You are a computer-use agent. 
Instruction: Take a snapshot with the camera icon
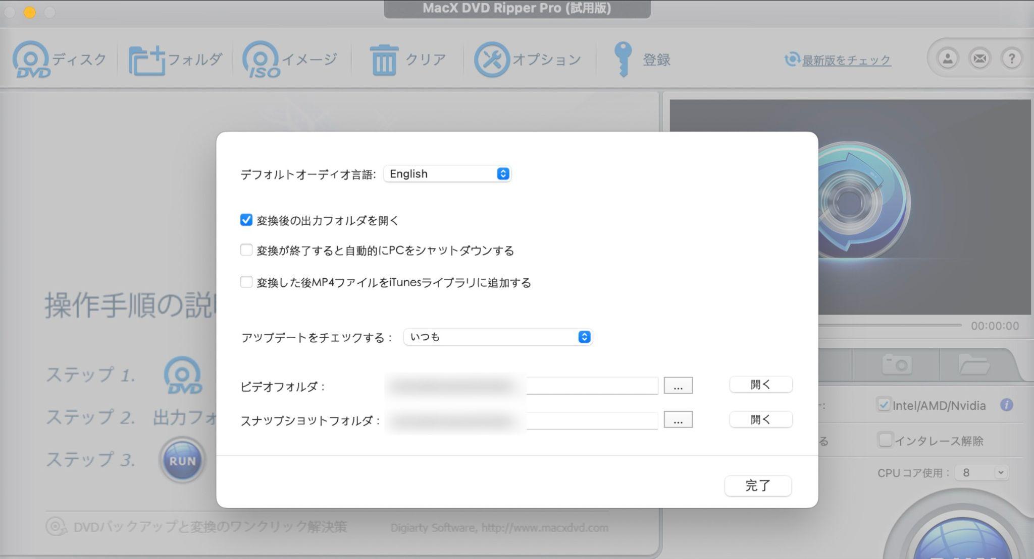tap(897, 364)
